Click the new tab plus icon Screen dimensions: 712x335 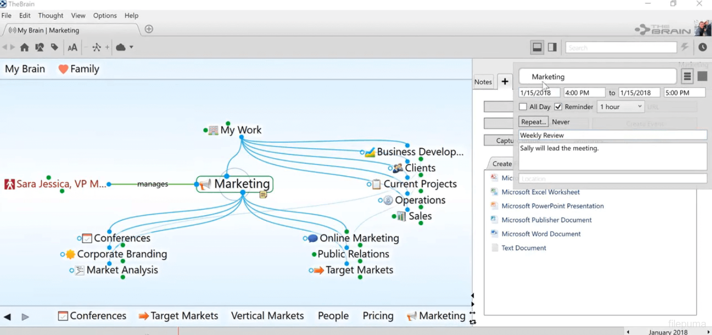tap(149, 29)
